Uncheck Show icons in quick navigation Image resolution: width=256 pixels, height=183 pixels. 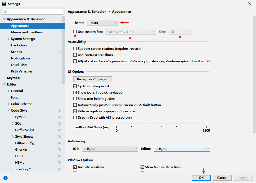[x=75, y=92]
